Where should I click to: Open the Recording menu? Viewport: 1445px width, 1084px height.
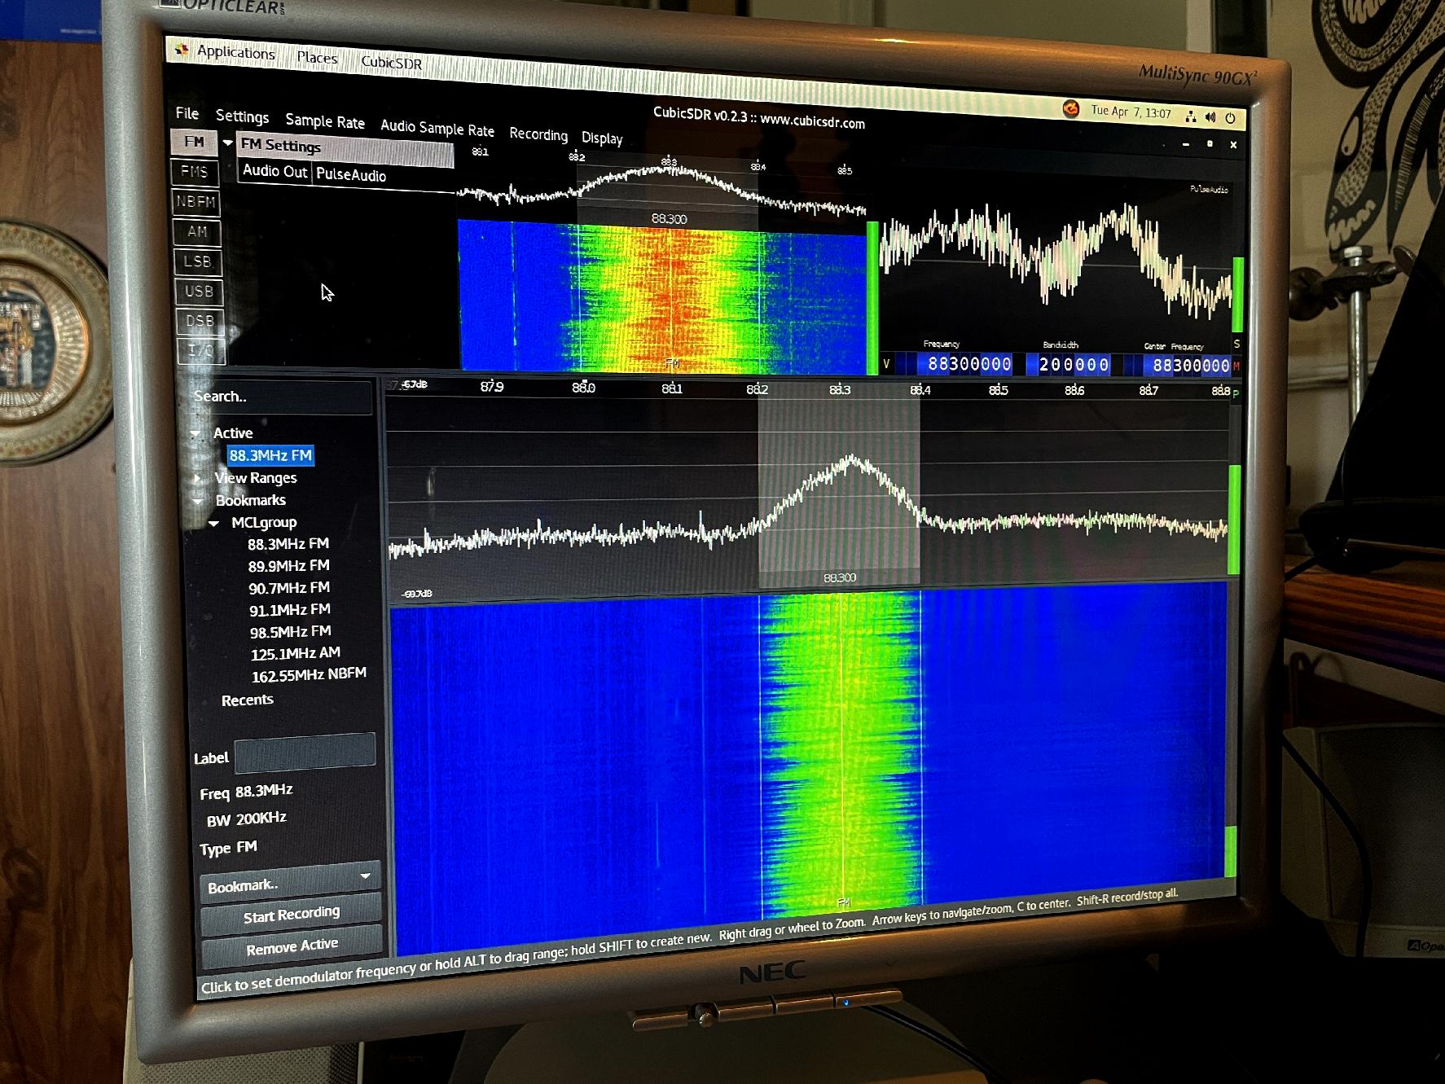[538, 134]
